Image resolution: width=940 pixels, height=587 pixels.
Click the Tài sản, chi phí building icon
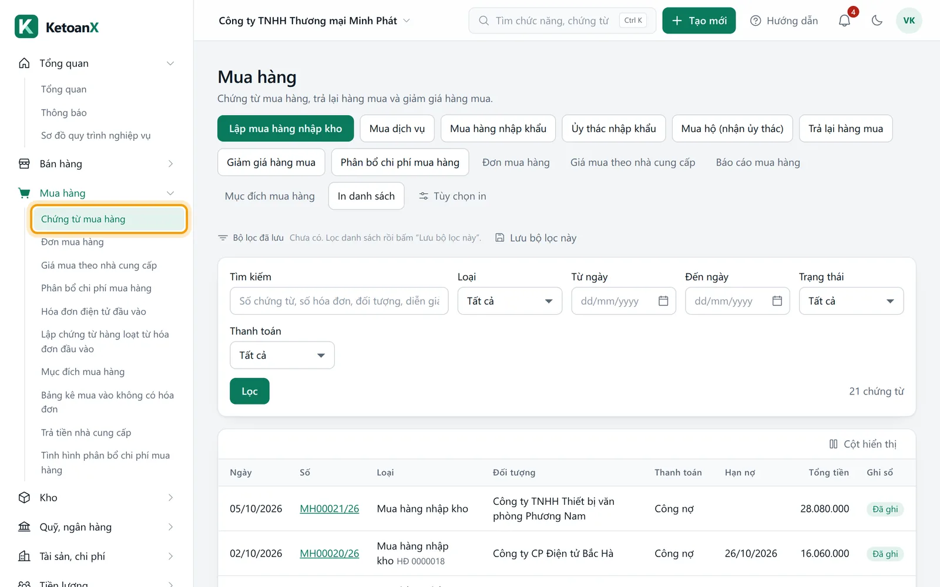coord(24,556)
